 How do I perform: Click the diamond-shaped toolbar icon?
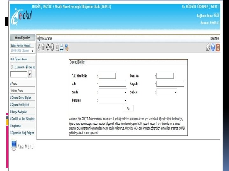click(48, 47)
